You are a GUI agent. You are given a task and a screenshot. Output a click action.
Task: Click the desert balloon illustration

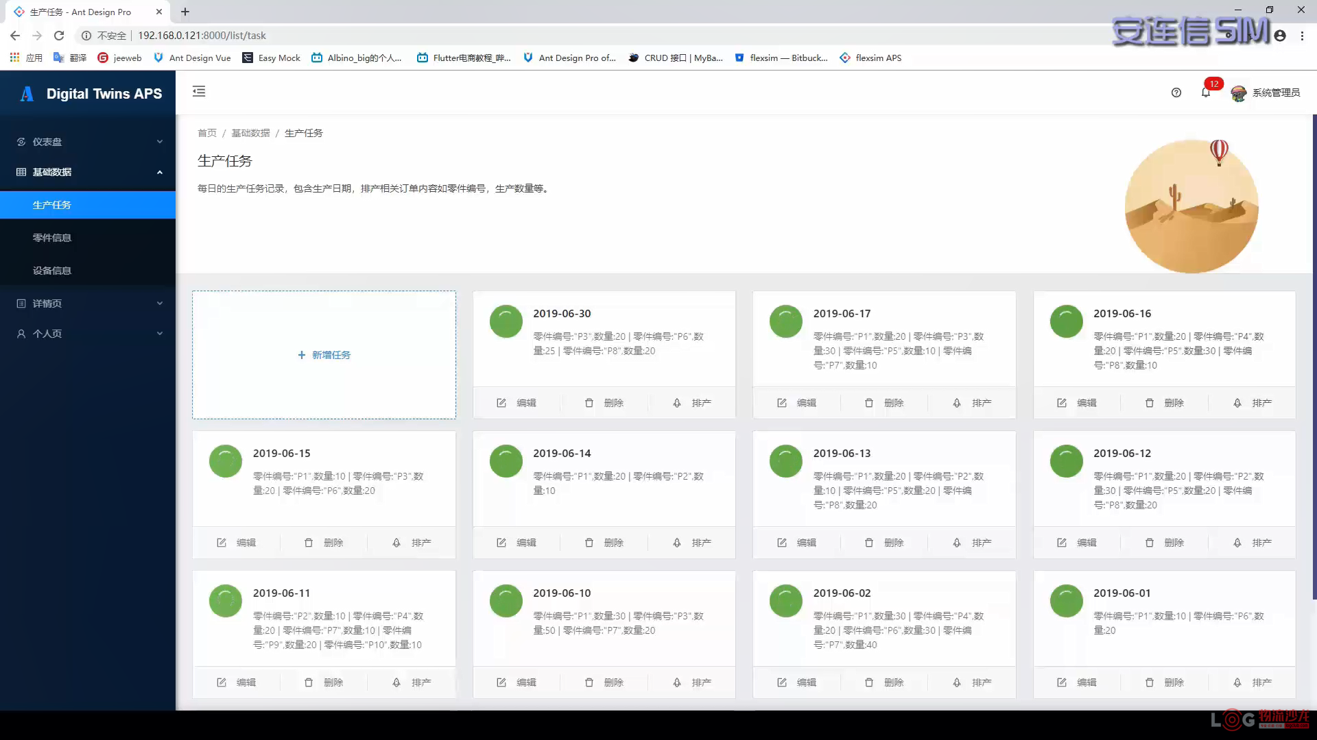1191,206
